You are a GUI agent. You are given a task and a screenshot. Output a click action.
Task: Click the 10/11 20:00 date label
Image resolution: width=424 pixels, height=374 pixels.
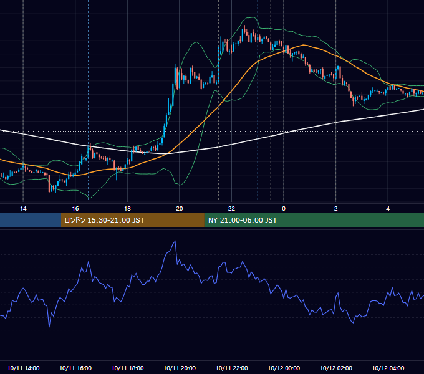[180, 368]
